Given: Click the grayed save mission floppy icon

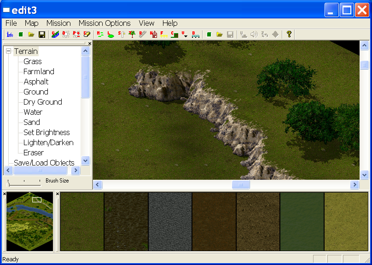Looking at the screenshot, I should 230,35.
